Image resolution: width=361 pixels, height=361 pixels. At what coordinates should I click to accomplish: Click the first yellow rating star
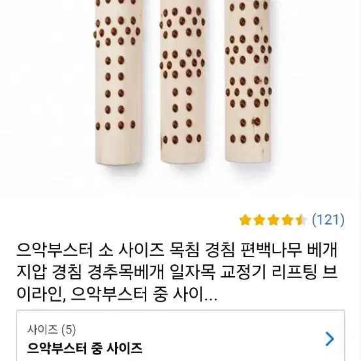[245, 220]
